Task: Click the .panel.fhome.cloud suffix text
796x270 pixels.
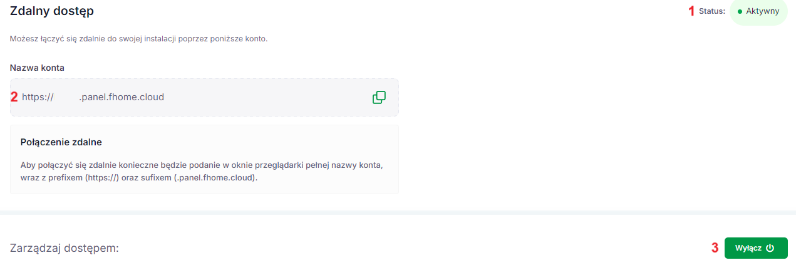Action: point(121,97)
